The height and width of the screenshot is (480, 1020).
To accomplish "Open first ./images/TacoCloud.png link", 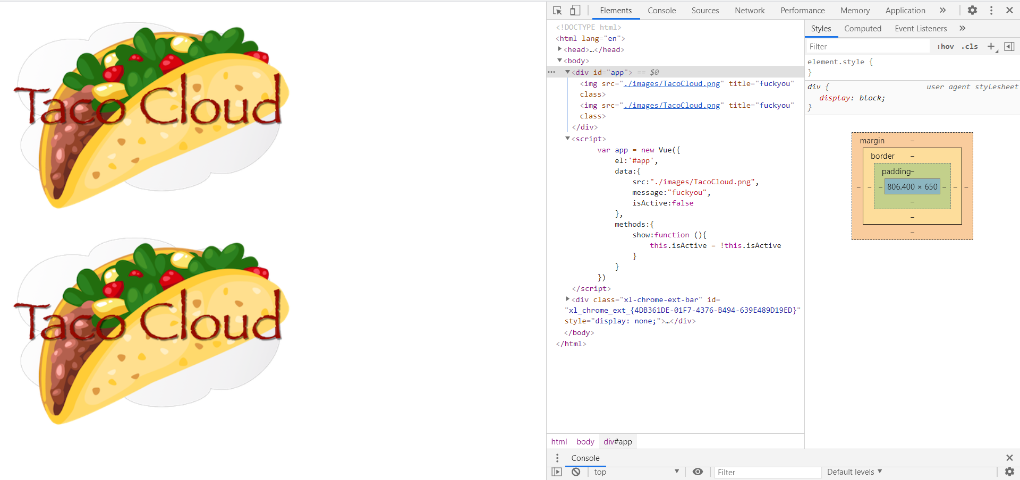I will tap(671, 83).
